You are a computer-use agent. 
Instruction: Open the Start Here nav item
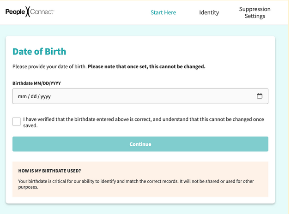click(163, 12)
